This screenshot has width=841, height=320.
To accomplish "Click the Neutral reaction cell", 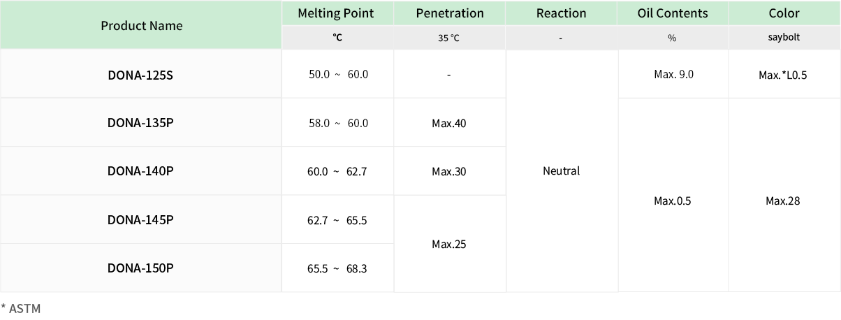I will [x=561, y=171].
